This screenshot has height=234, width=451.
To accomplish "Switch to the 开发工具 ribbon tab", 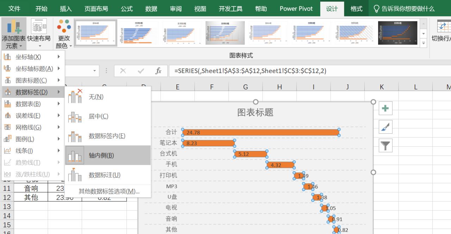I will [x=230, y=9].
